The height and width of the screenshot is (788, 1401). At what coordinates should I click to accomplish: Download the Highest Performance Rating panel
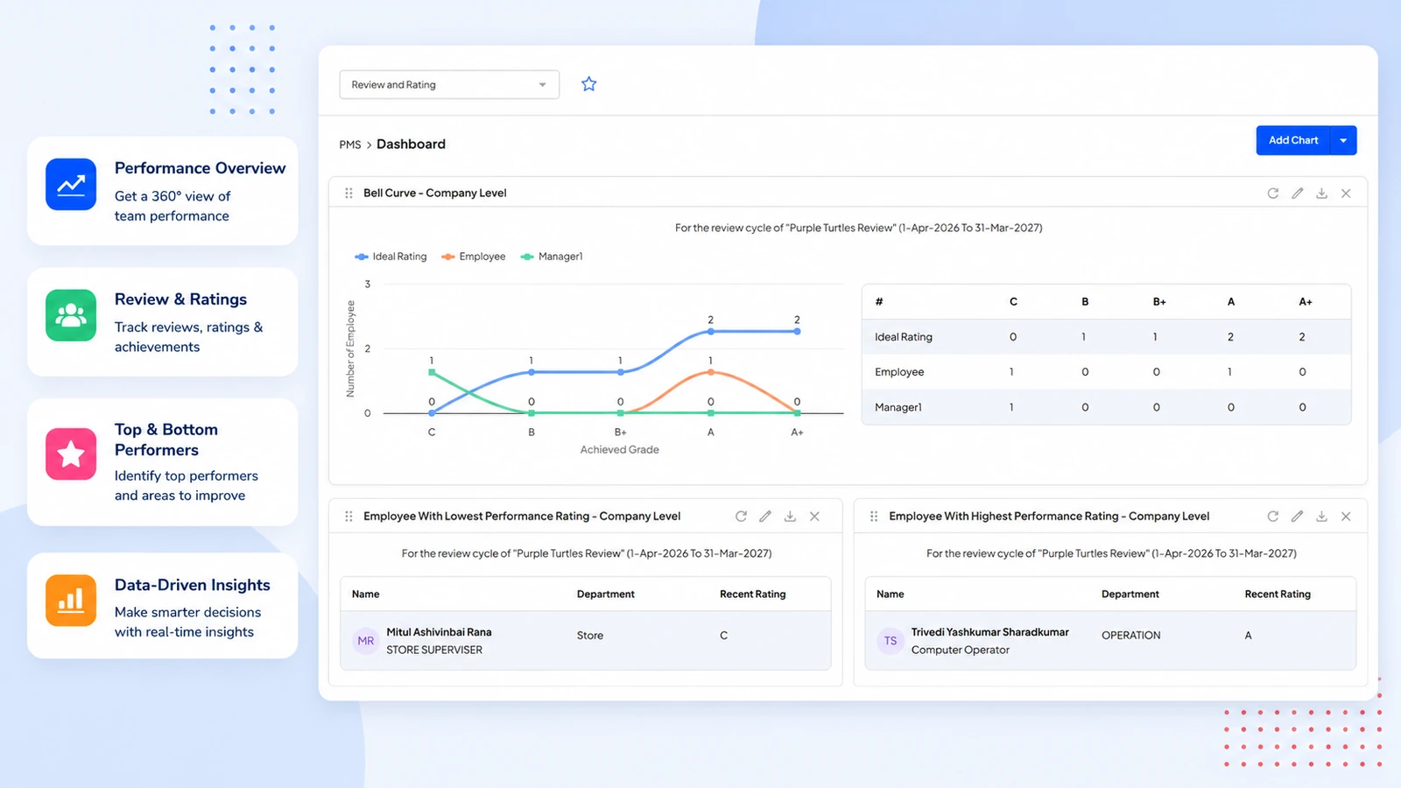point(1321,517)
